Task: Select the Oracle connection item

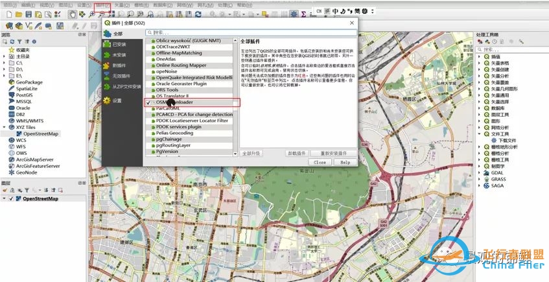Action: pos(23,108)
